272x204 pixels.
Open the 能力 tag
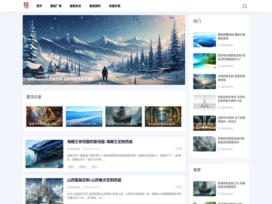pos(94,167)
